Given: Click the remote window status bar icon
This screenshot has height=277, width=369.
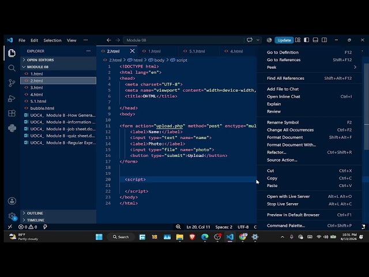Looking at the screenshot, I should (x=10, y=227).
